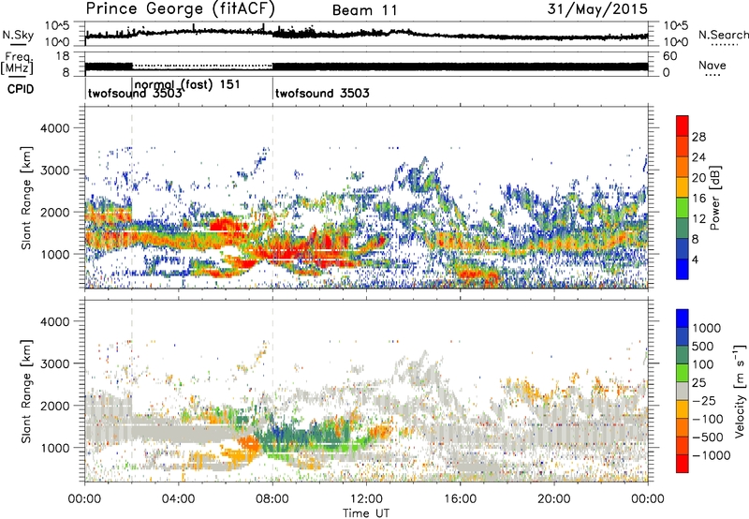Click the '2000' tick of the velocity panel
This screenshot has height=519, width=749.
tap(54, 406)
